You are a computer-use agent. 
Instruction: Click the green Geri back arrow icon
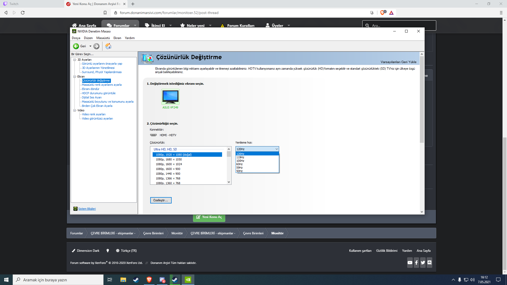point(76,46)
